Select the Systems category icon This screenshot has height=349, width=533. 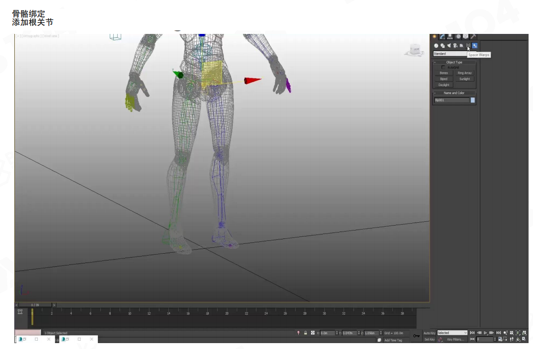(474, 46)
